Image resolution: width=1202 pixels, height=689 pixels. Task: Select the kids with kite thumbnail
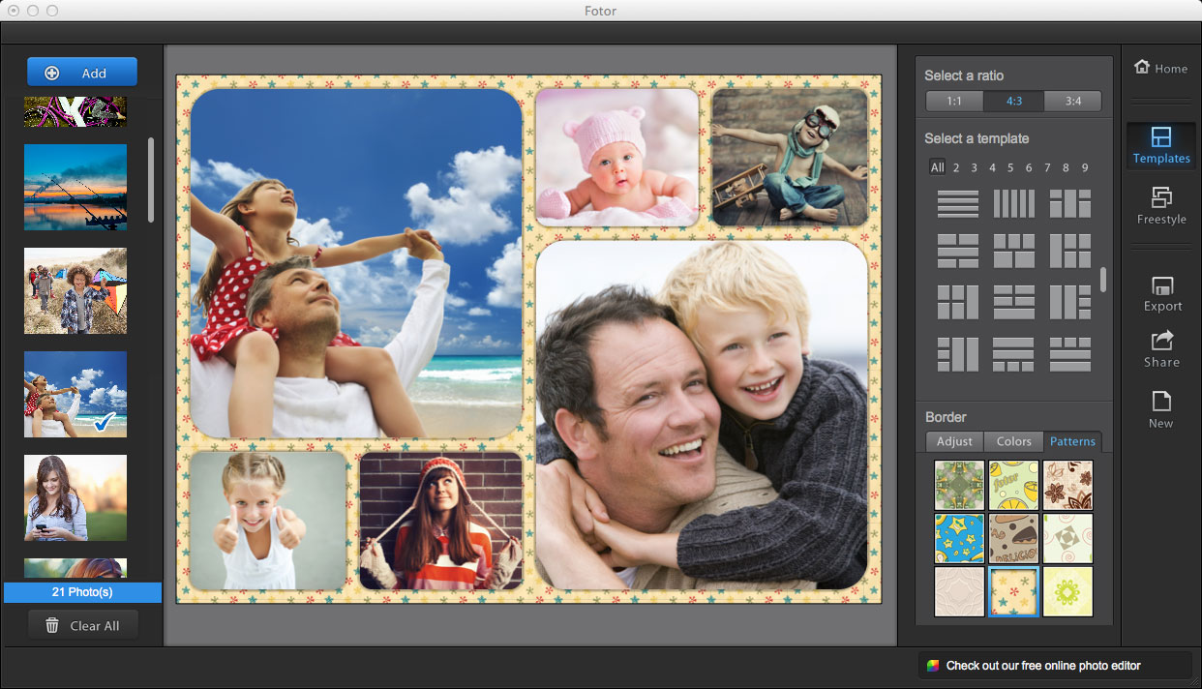[x=75, y=290]
